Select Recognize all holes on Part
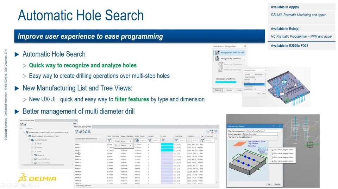 pyautogui.click(x=230, y=52)
